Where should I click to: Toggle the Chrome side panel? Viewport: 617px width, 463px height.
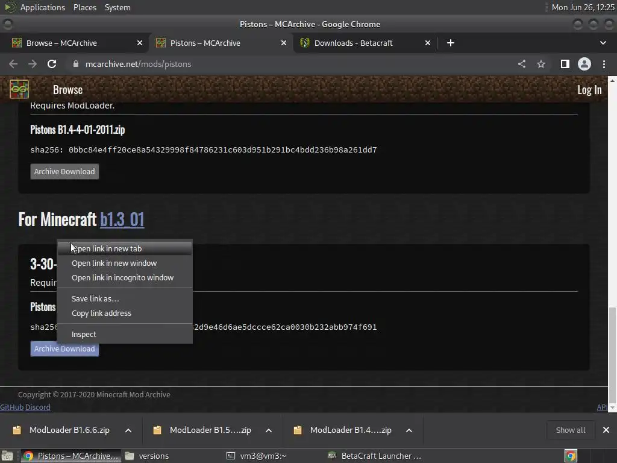pyautogui.click(x=565, y=64)
